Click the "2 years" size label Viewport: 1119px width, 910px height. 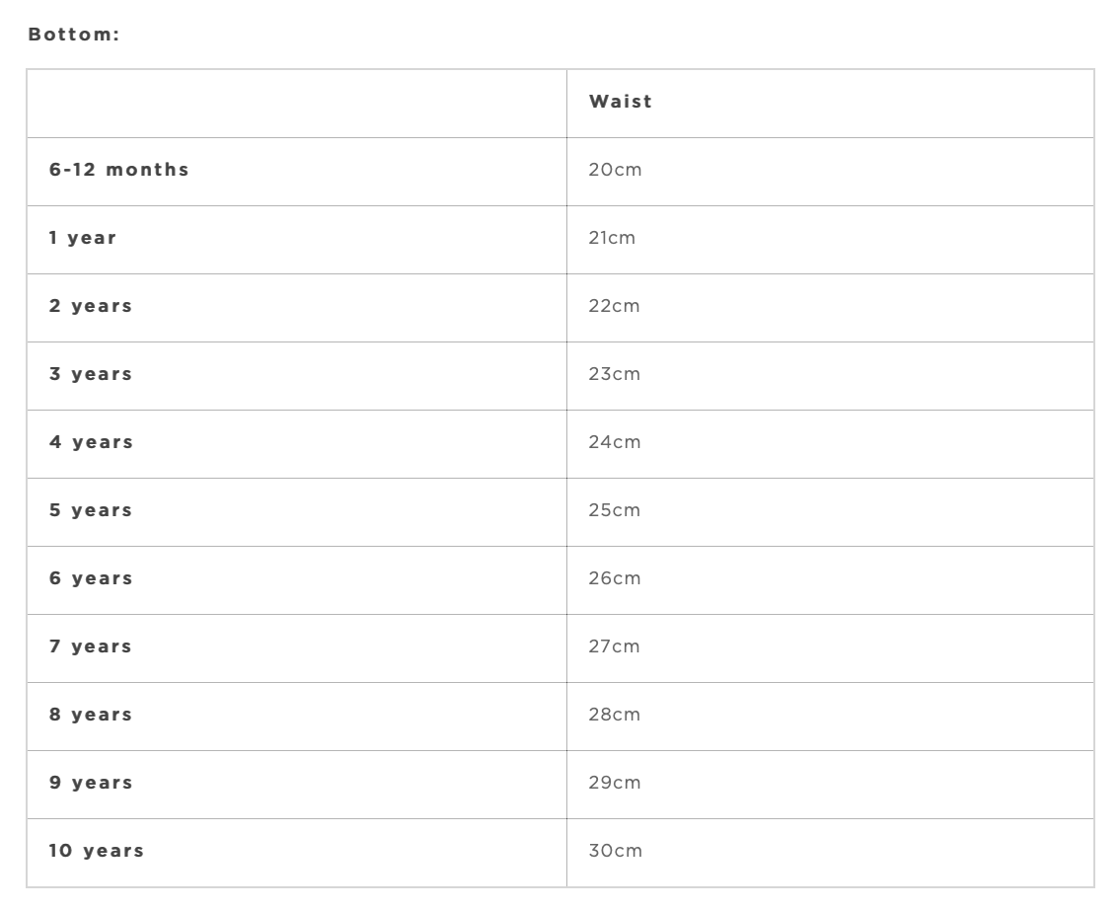[91, 306]
